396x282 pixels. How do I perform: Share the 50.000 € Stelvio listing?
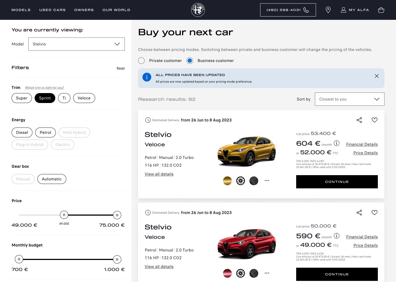359,213
